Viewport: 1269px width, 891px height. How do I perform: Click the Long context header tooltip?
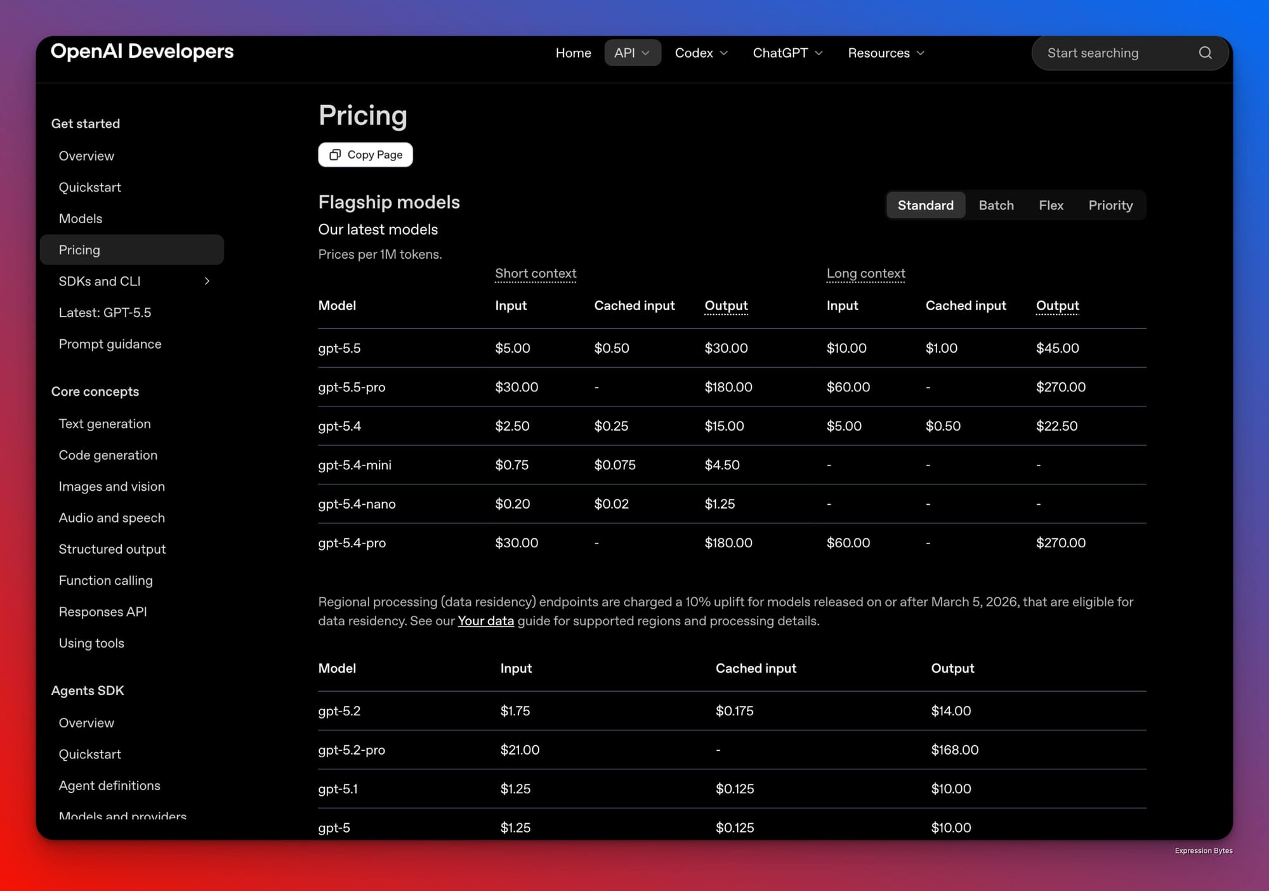click(865, 273)
